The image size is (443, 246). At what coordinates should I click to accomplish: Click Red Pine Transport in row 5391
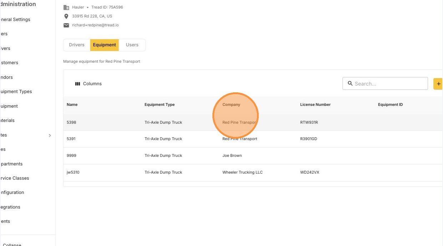pyautogui.click(x=240, y=139)
